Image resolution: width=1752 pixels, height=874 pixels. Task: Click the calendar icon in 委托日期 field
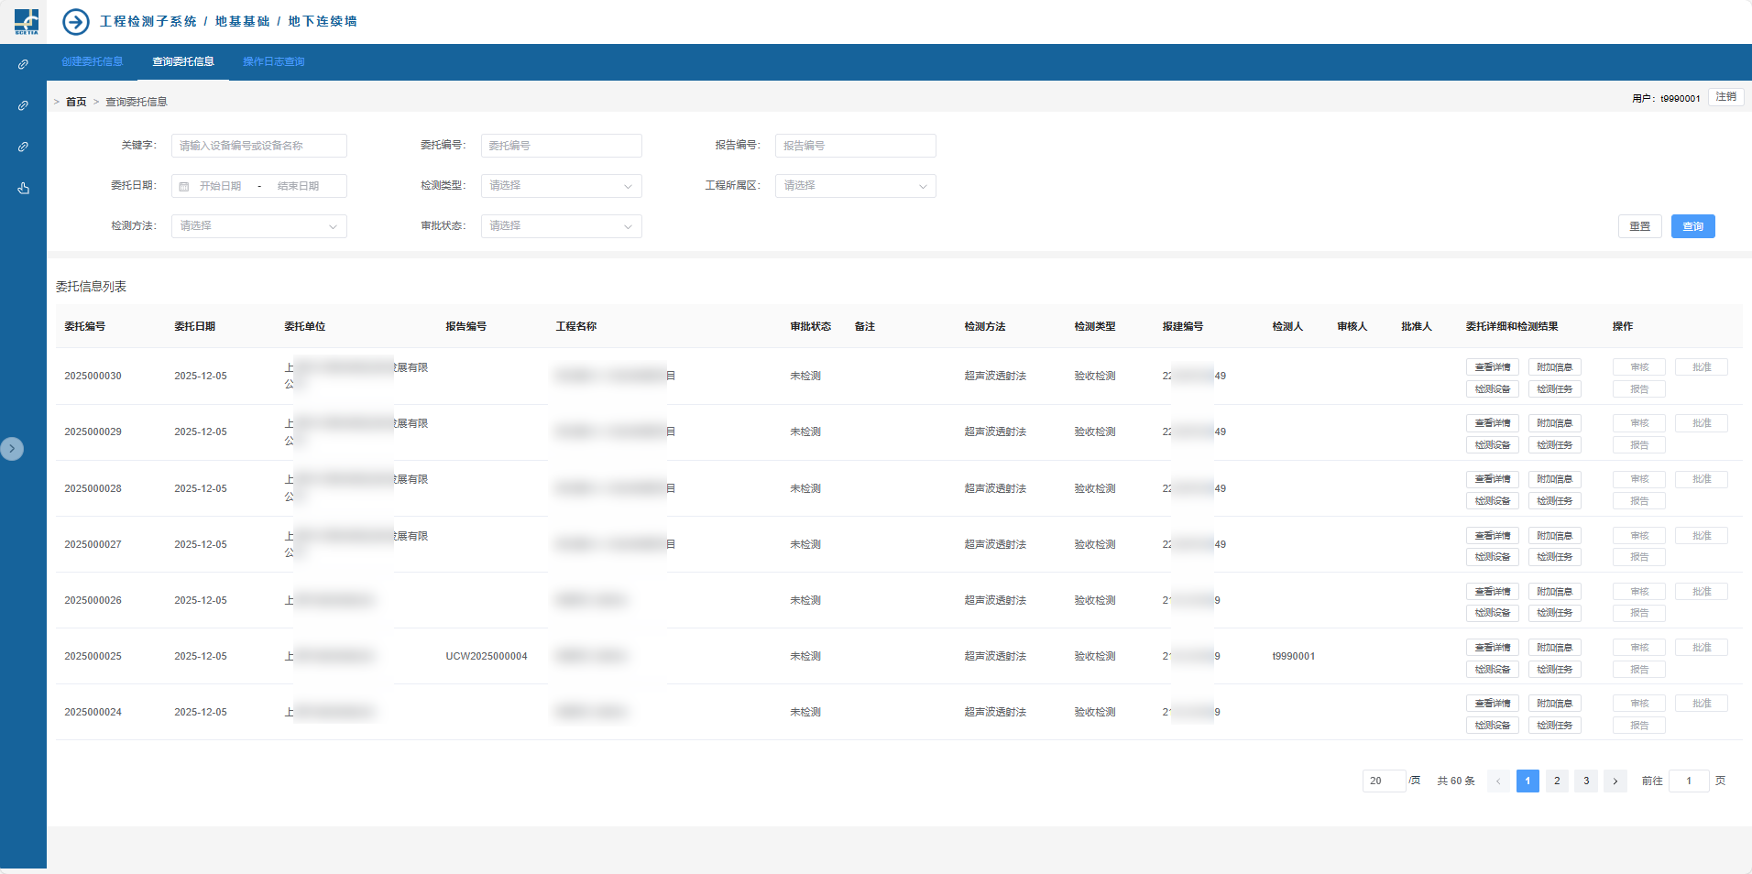coord(184,187)
